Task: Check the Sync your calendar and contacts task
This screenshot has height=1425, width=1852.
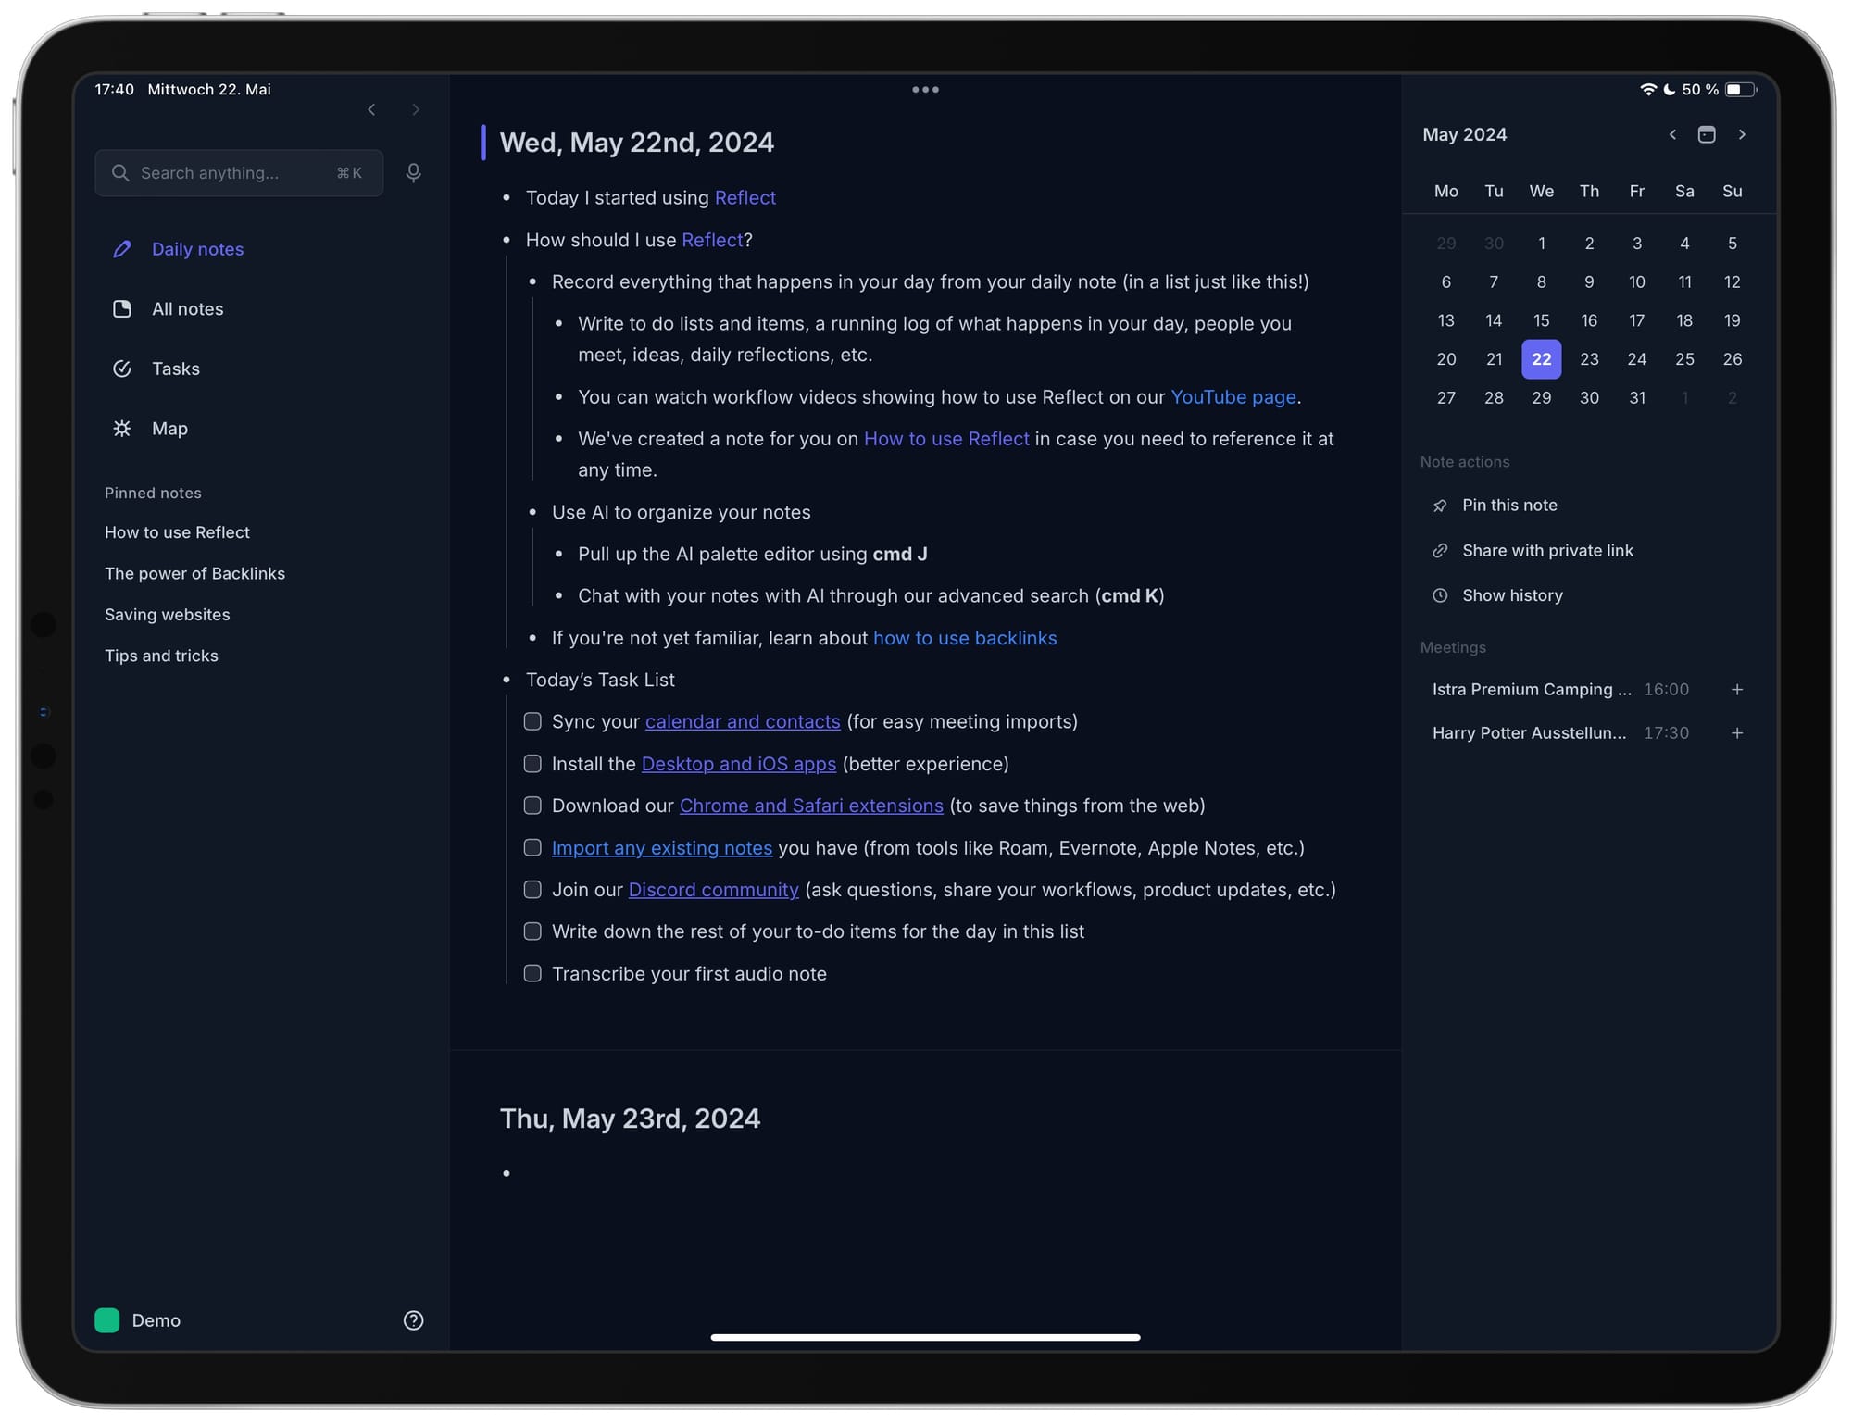Action: click(532, 721)
